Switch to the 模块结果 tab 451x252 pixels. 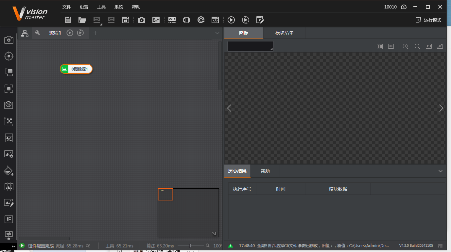pos(285,33)
